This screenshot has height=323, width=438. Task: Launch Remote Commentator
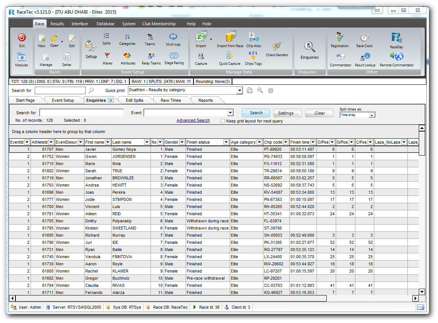pyautogui.click(x=397, y=57)
